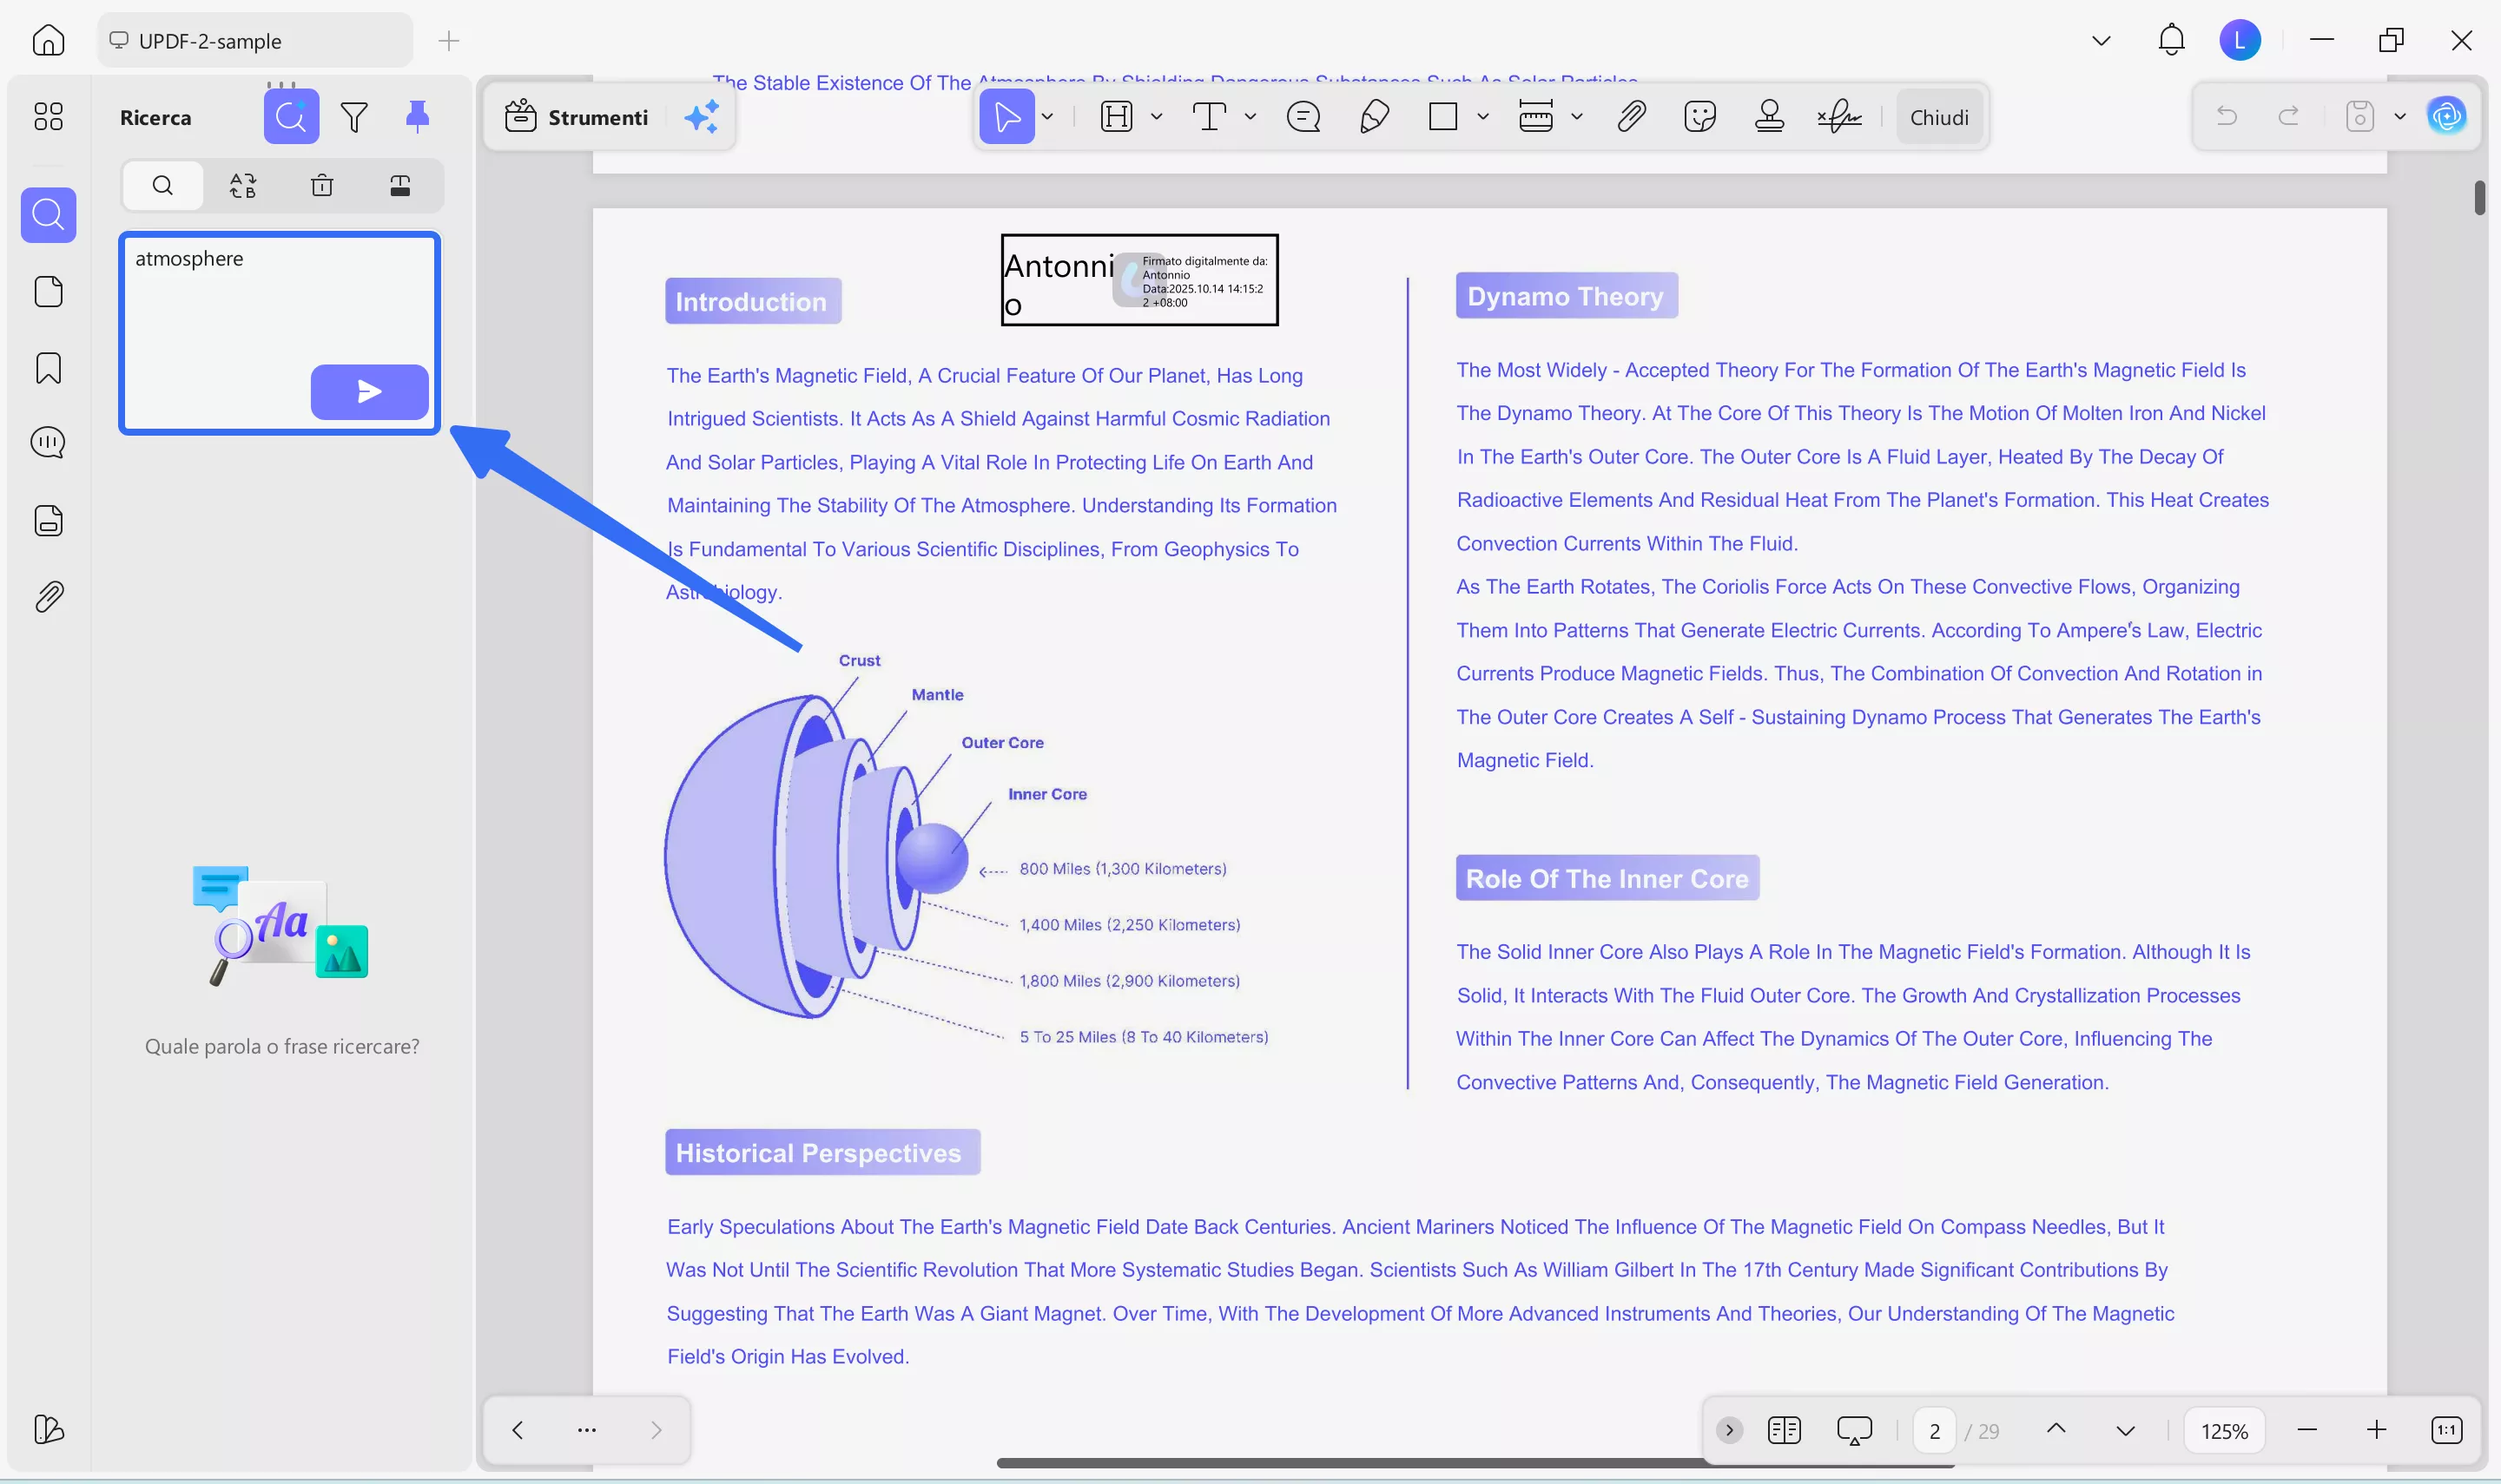This screenshot has height=1484, width=2501.
Task: Open the shape rectangle tool dropdown
Action: coord(1482,117)
